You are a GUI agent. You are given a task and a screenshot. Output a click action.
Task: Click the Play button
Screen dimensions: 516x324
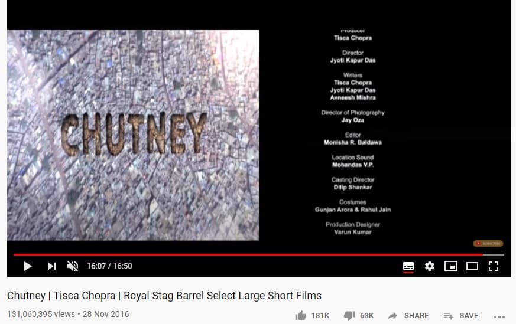click(x=28, y=266)
